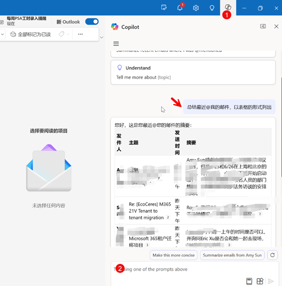Screen dimensions: 282x286
Task: Click the 摘要 column header
Action: (191, 143)
